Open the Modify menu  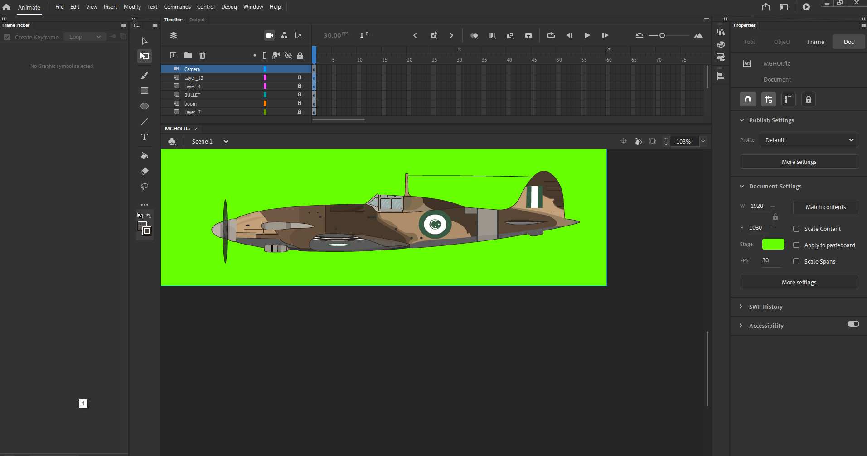coord(132,6)
